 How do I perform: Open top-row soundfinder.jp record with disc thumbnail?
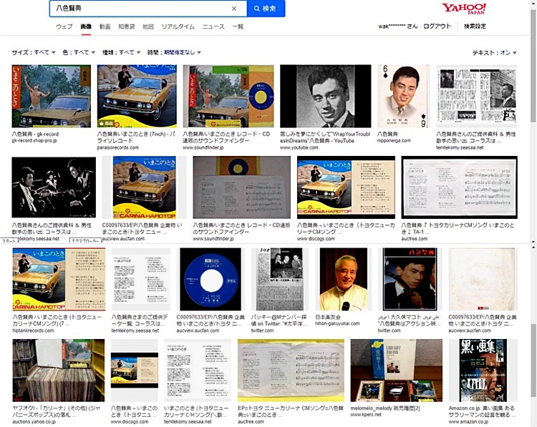[228, 96]
